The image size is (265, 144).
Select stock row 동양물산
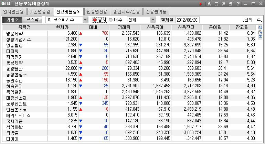129,68
